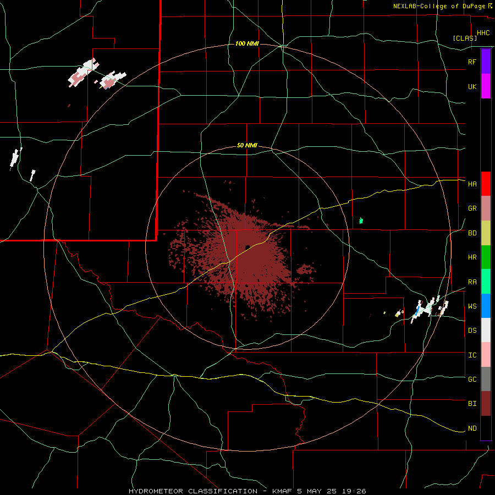The height and width of the screenshot is (495, 495).
Task: Click the GR hail/graupel legend swatch
Action: click(x=486, y=208)
